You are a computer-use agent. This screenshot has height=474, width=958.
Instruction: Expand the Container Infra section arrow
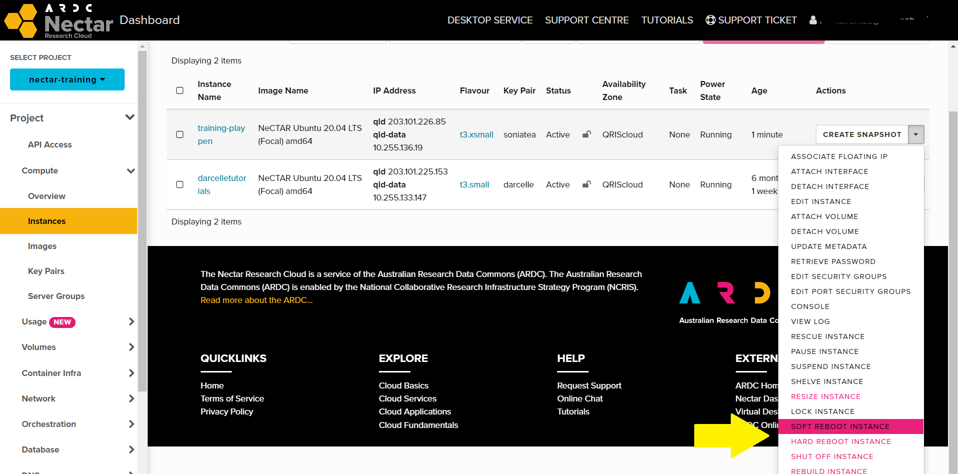point(131,373)
